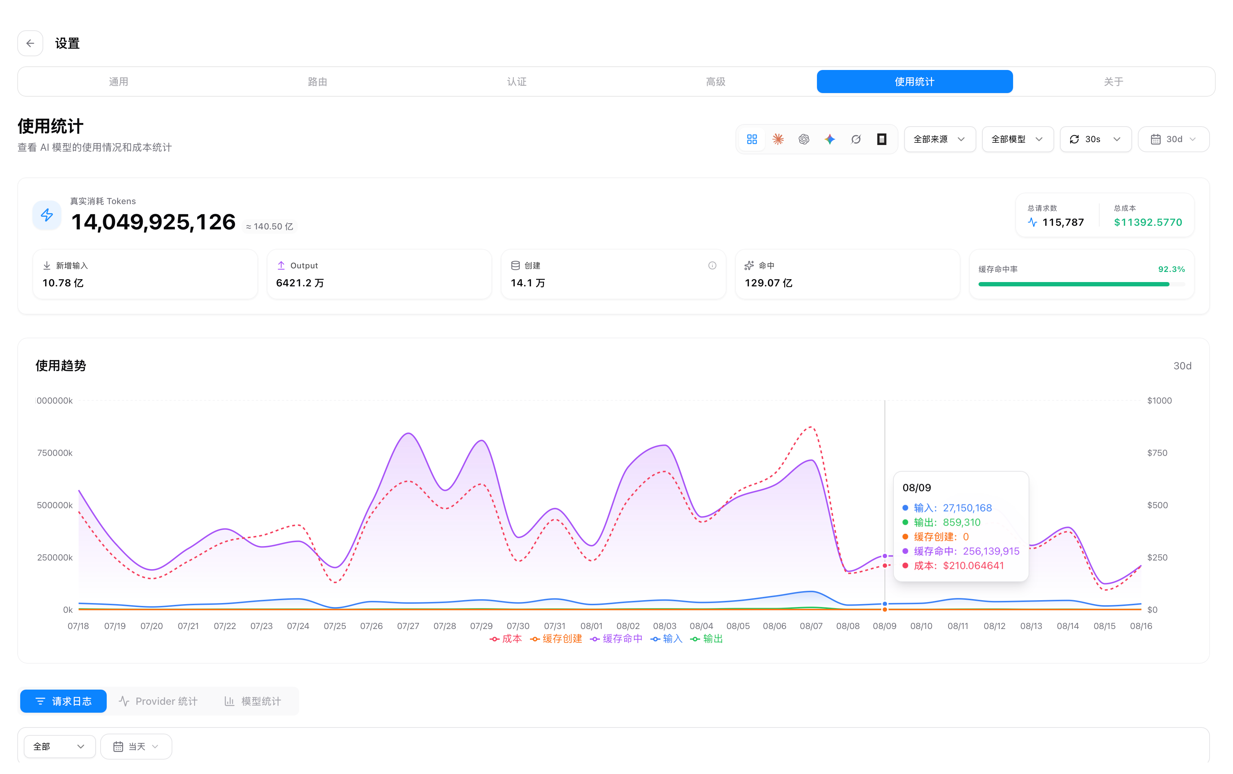Image resolution: width=1233 pixels, height=774 pixels.
Task: Expand the 30s refresh interval dropdown
Action: pyautogui.click(x=1095, y=139)
